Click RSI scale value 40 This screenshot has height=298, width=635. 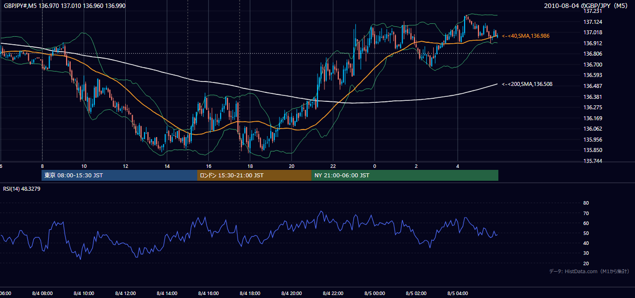click(x=586, y=243)
